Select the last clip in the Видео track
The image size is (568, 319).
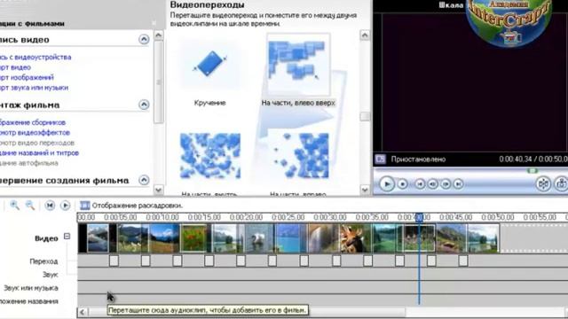click(x=484, y=237)
